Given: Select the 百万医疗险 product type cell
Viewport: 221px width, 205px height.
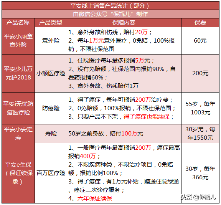Looking at the screenshot, I should click(51, 173).
